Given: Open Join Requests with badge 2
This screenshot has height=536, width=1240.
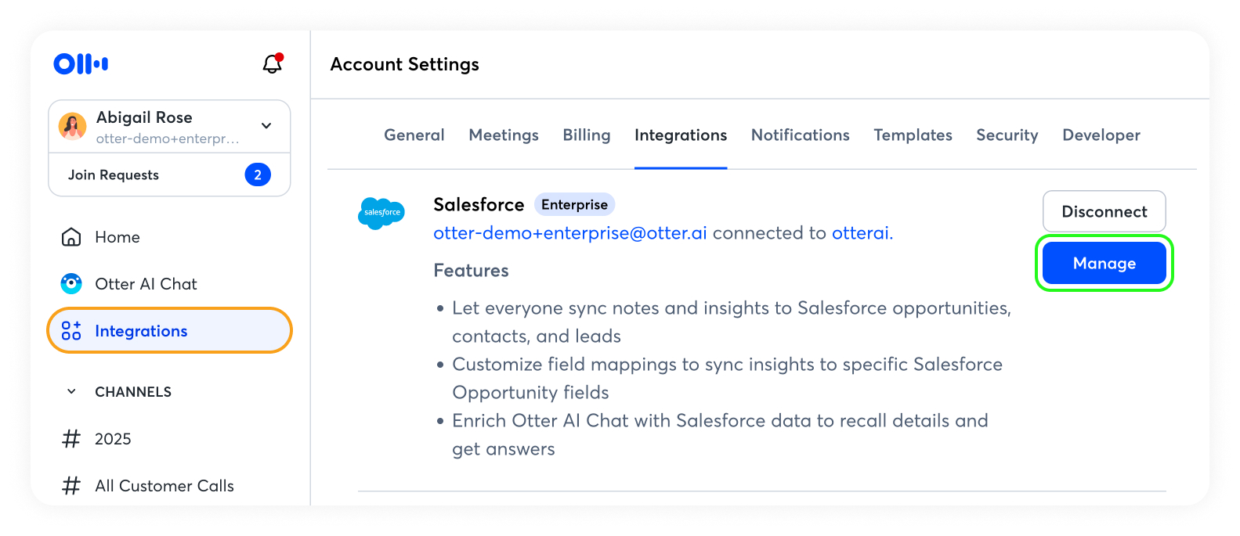Looking at the screenshot, I should point(168,174).
